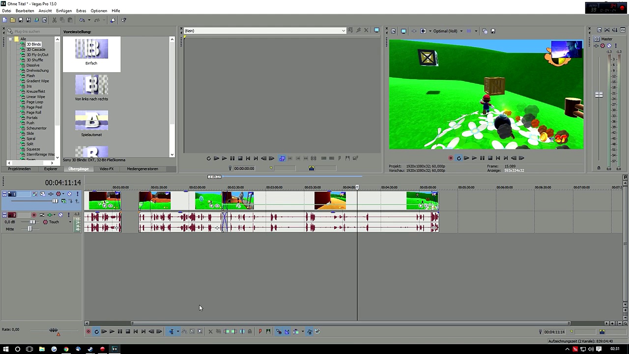This screenshot has width=629, height=354.
Task: Select the Page Peel transition
Action: click(34, 107)
